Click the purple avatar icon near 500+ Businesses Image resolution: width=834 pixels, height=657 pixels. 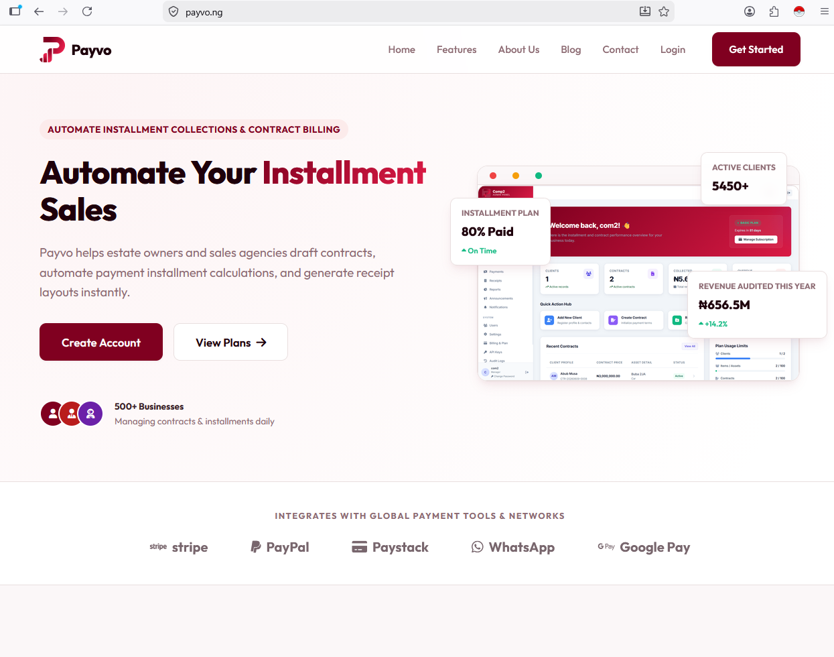coord(90,414)
